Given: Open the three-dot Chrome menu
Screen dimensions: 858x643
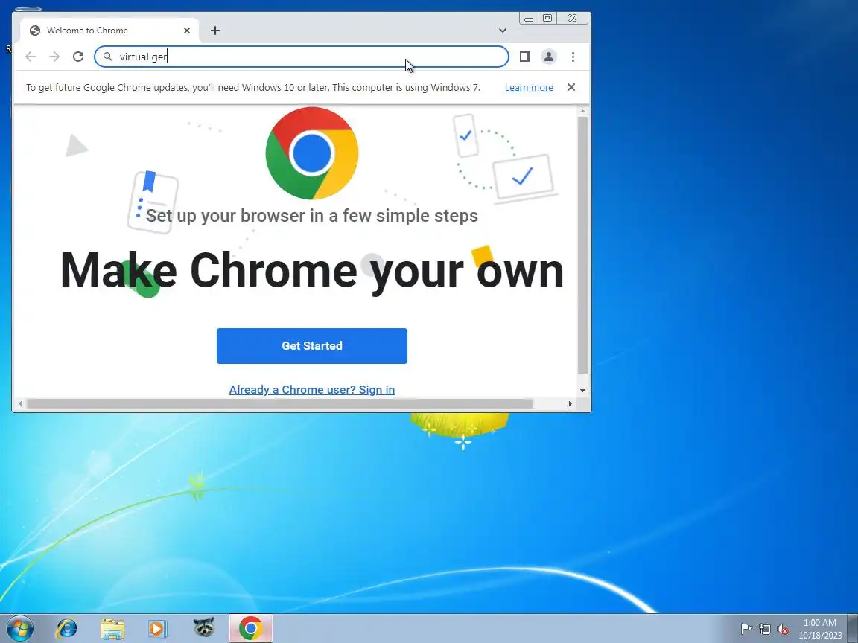Looking at the screenshot, I should (x=573, y=57).
